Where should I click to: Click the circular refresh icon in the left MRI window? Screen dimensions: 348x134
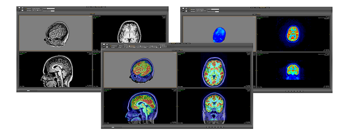click(23, 8)
